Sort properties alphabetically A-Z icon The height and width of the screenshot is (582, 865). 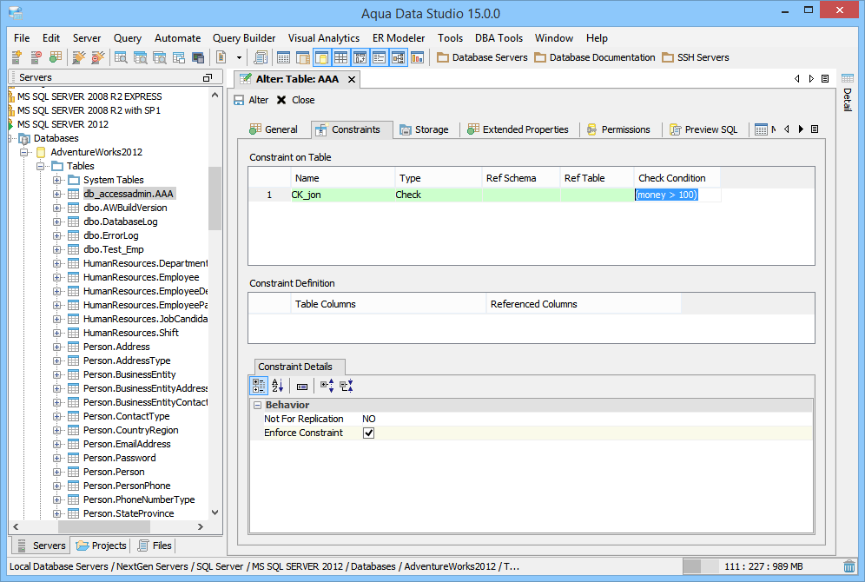coord(278,386)
